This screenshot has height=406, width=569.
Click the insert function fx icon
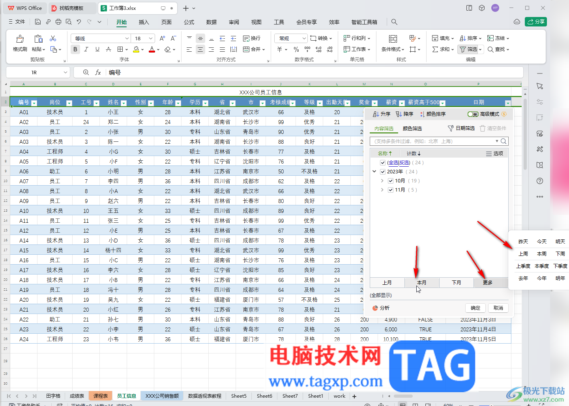(98, 72)
